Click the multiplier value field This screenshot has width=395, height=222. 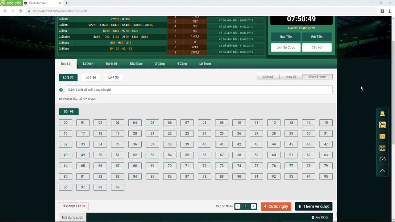[x=246, y=206]
